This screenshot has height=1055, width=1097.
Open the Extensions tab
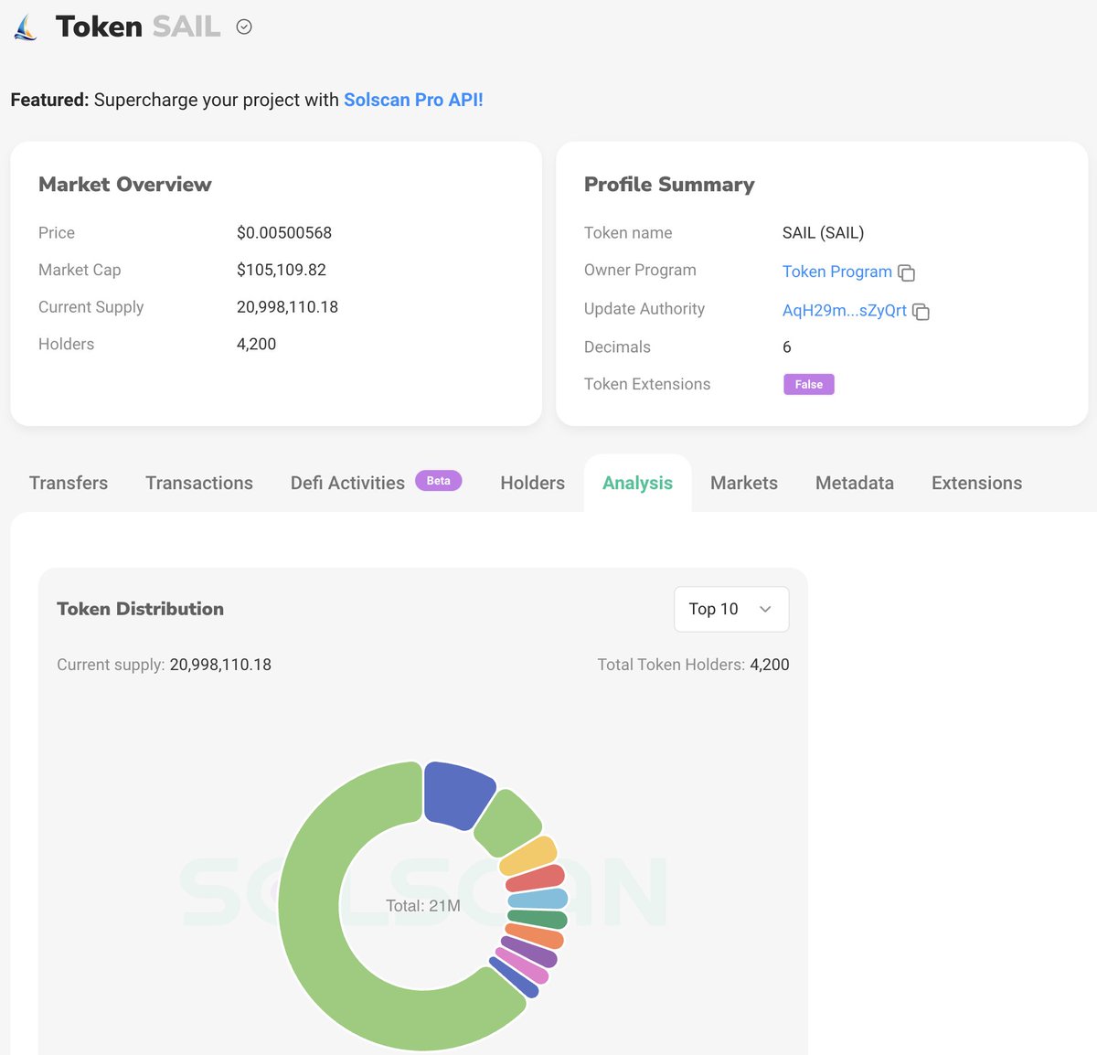tap(976, 483)
